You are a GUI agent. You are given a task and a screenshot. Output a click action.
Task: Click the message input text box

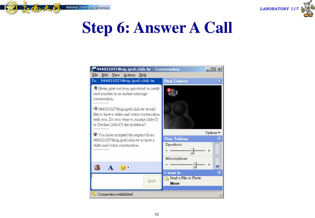(x=117, y=181)
